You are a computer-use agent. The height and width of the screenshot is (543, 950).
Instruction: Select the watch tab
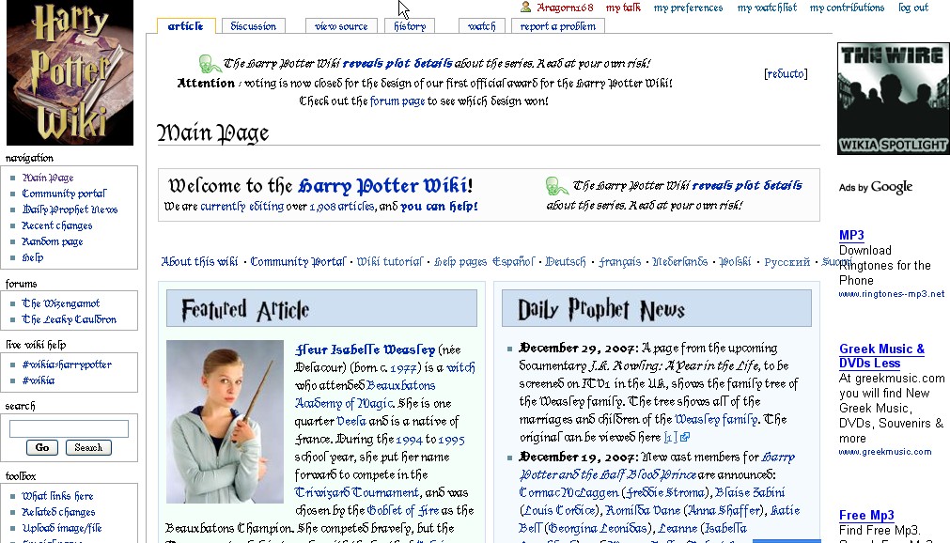[x=481, y=26]
